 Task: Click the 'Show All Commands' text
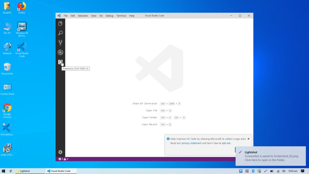[145, 104]
